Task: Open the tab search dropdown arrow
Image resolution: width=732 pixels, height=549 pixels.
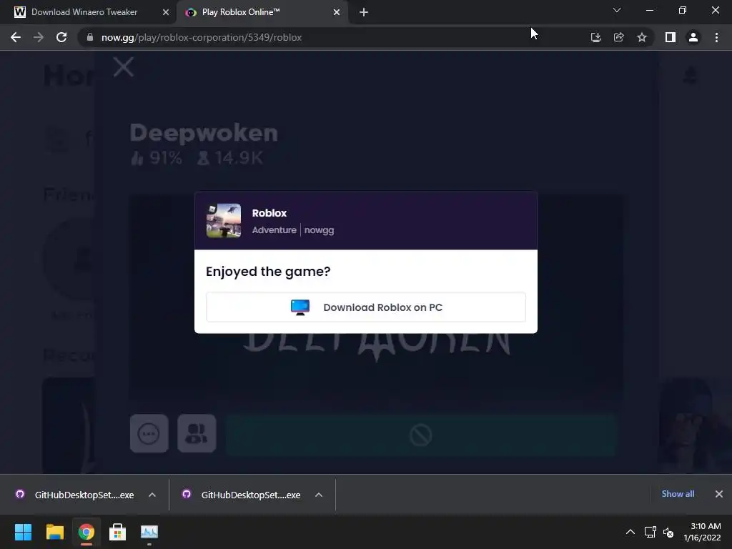Action: click(x=617, y=10)
